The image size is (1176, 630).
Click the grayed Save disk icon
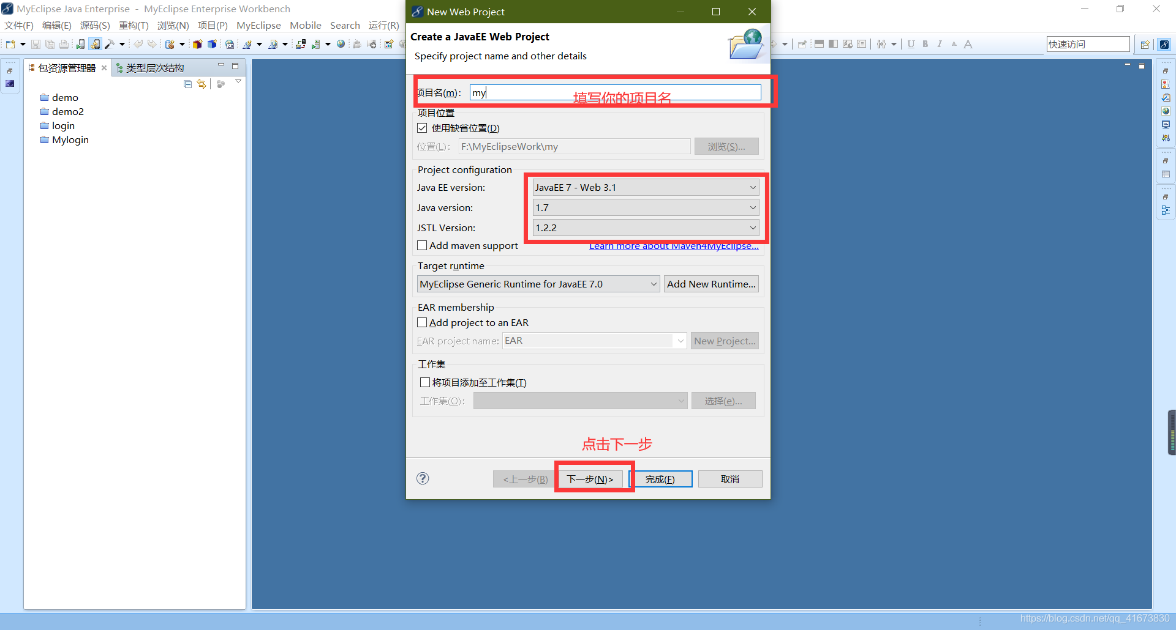point(36,44)
